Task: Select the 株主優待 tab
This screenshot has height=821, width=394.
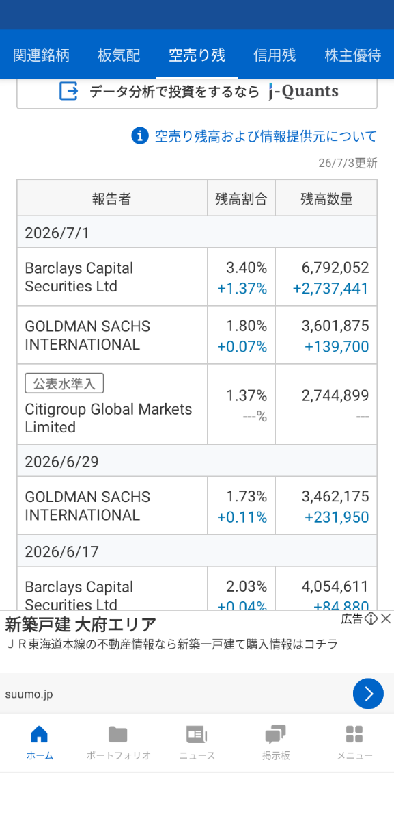Action: (353, 55)
